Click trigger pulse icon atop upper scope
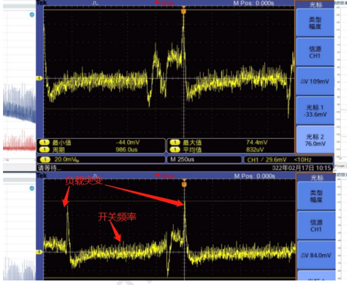Screen dimensions: 347x285 coord(95,3)
